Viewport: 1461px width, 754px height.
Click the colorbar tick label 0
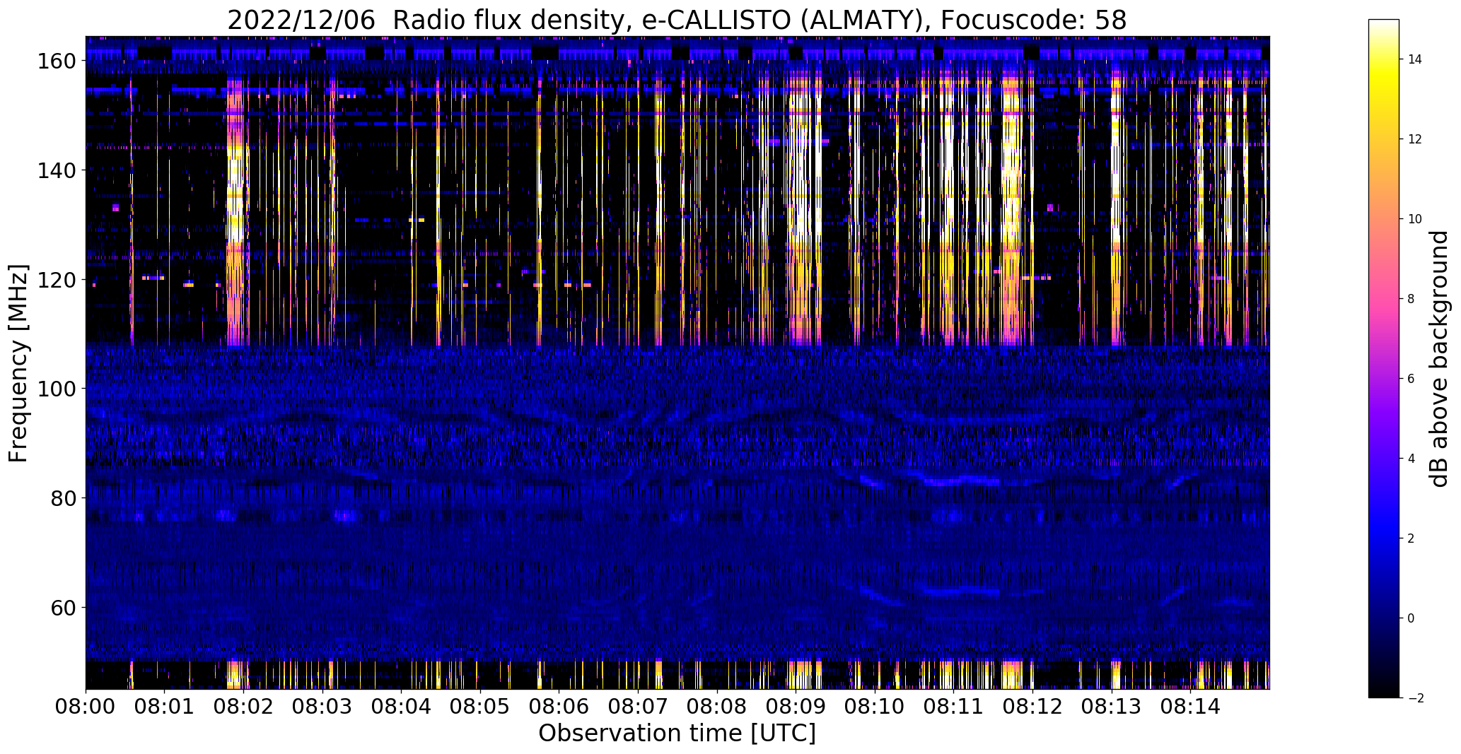tap(1411, 618)
